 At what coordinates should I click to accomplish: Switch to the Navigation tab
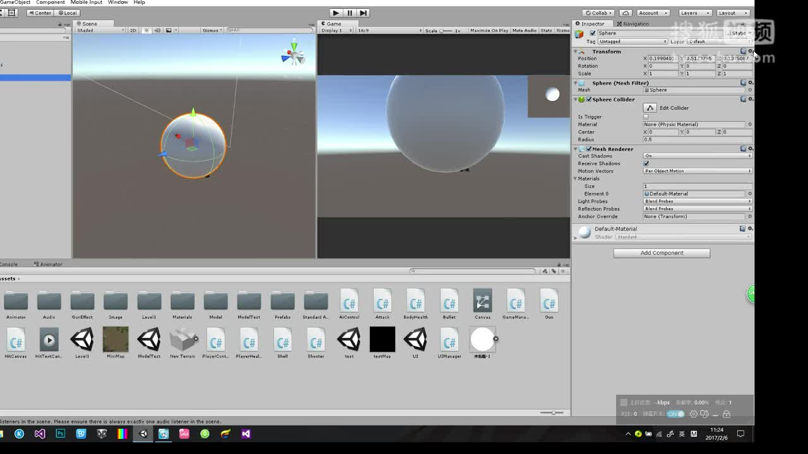(633, 24)
